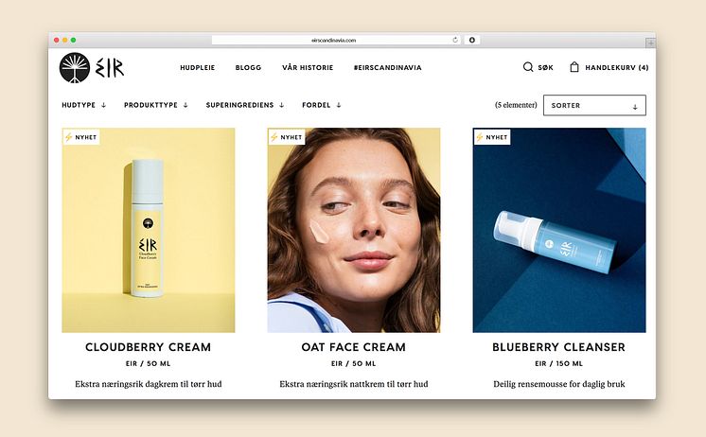
Task: Go to the Hudpleie menu item
Action: [198, 67]
